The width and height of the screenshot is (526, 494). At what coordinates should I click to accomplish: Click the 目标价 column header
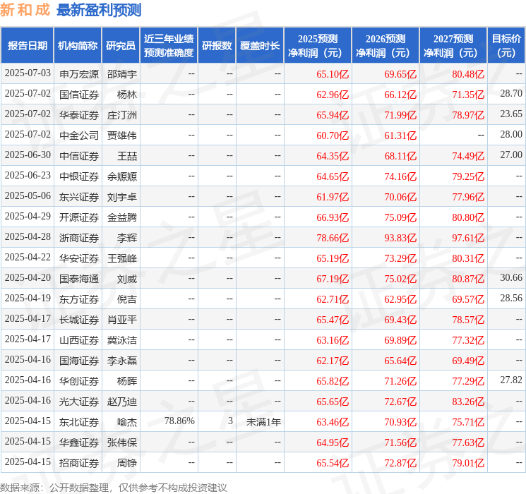tap(506, 46)
